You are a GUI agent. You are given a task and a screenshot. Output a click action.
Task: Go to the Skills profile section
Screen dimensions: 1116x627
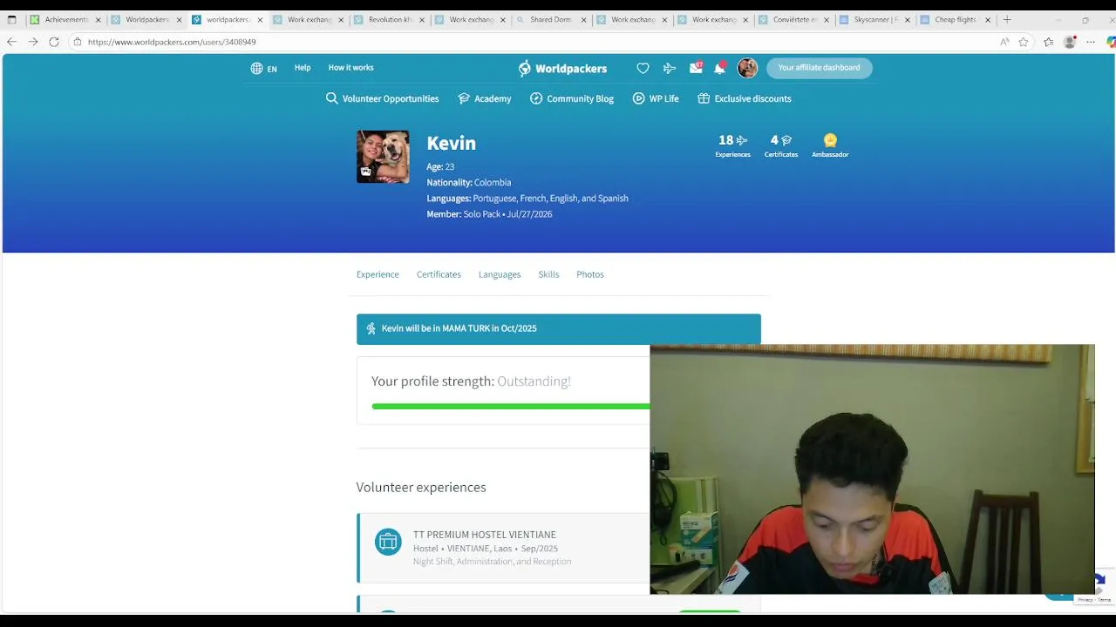pyautogui.click(x=548, y=274)
